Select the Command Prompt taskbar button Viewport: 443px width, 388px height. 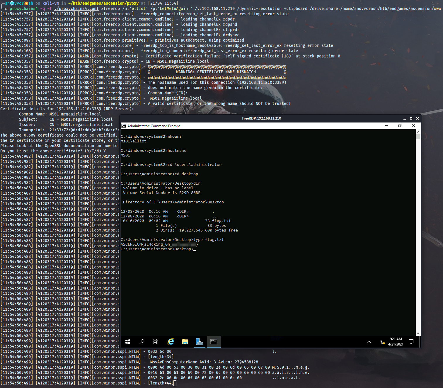click(214, 342)
